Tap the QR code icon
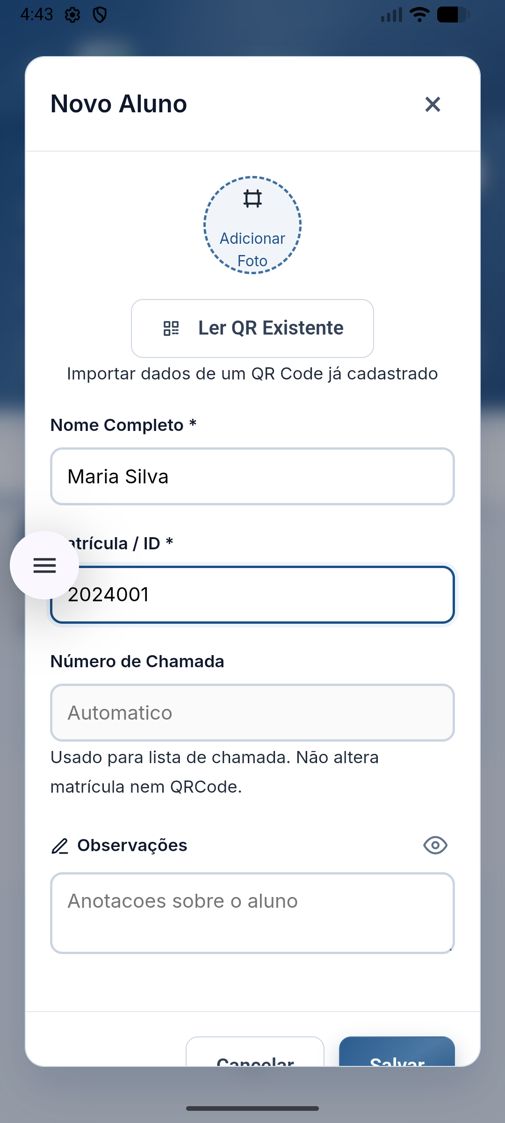Image resolution: width=505 pixels, height=1123 pixels. pyautogui.click(x=171, y=328)
